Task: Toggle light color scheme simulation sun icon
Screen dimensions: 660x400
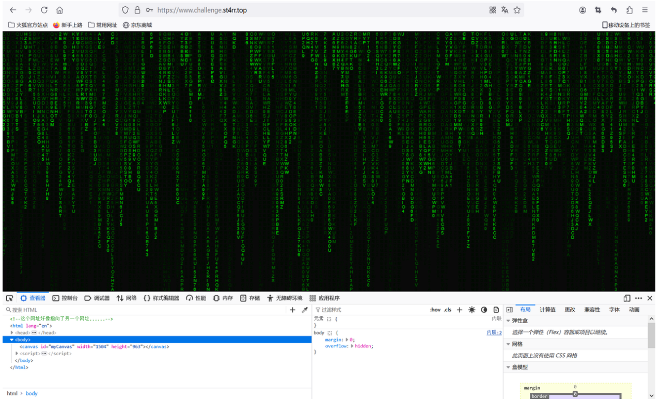Action: (472, 310)
